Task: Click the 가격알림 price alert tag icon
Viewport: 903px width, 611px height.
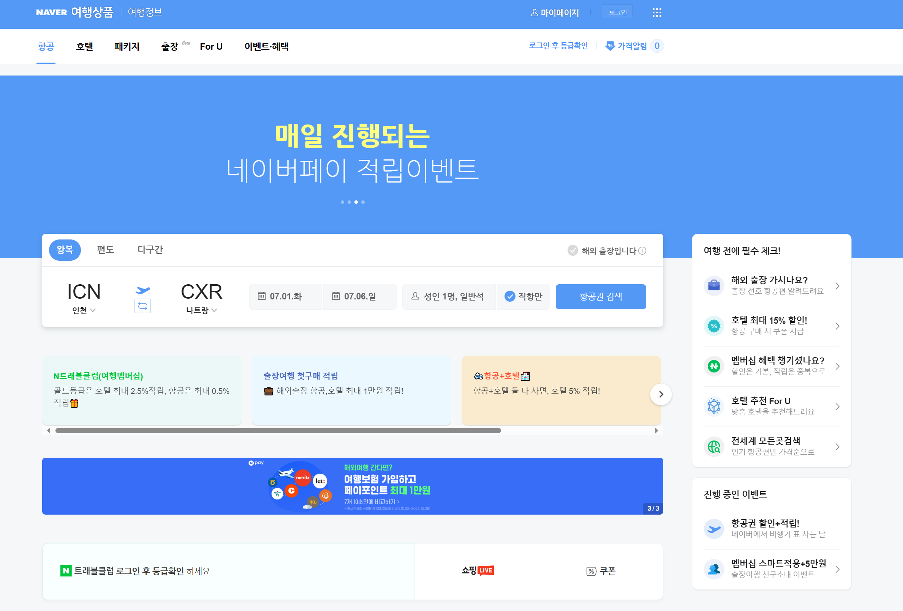Action: tap(610, 46)
